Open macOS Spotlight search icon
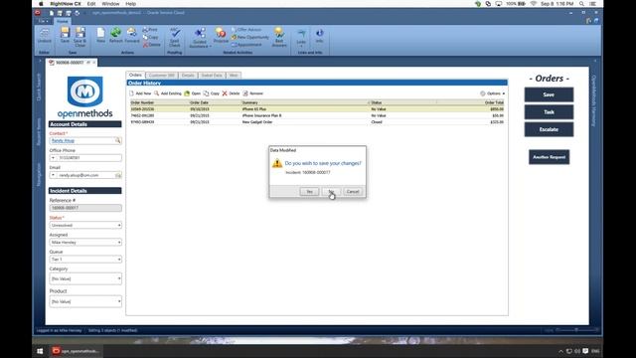The width and height of the screenshot is (636, 358). pos(581,4)
